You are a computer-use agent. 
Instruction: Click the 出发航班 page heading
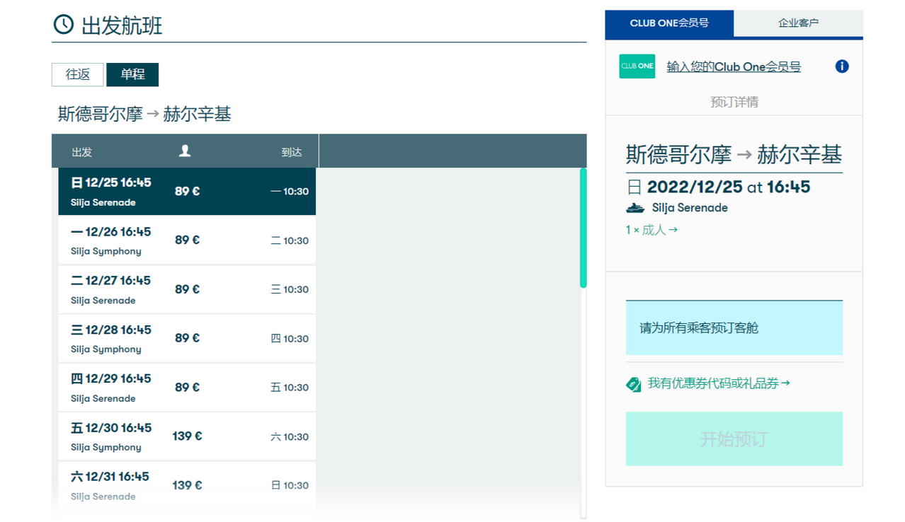click(122, 25)
